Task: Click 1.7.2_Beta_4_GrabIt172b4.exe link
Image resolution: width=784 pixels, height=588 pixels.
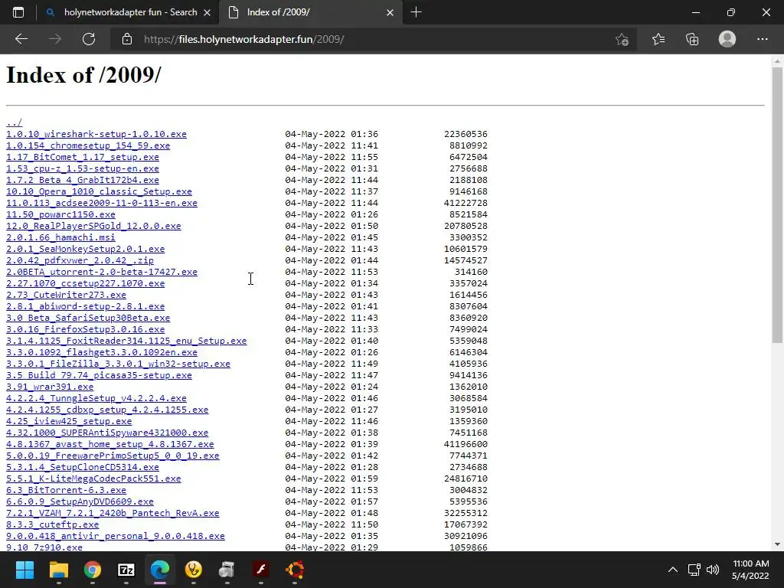Action: coord(83,180)
